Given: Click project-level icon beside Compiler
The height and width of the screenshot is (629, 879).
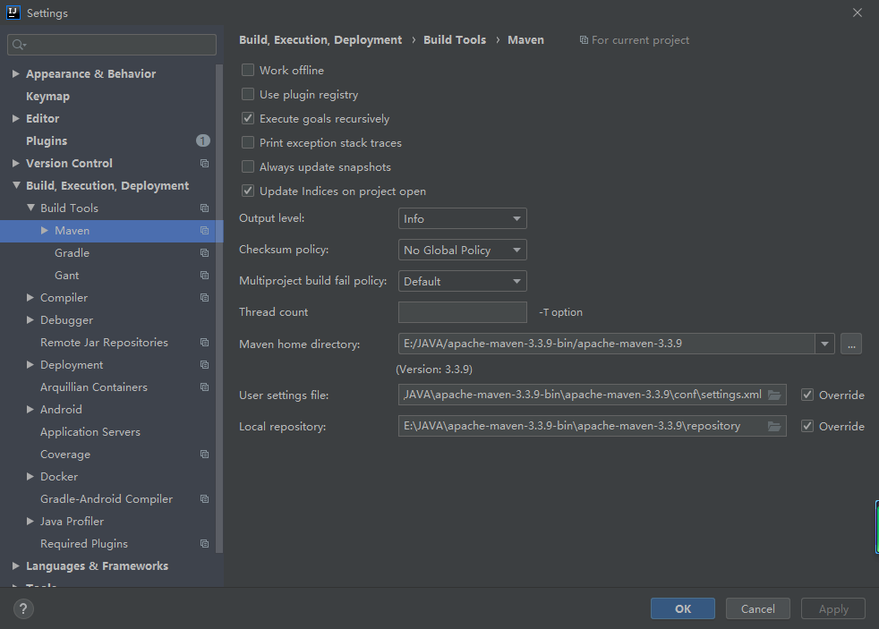Looking at the screenshot, I should (205, 297).
